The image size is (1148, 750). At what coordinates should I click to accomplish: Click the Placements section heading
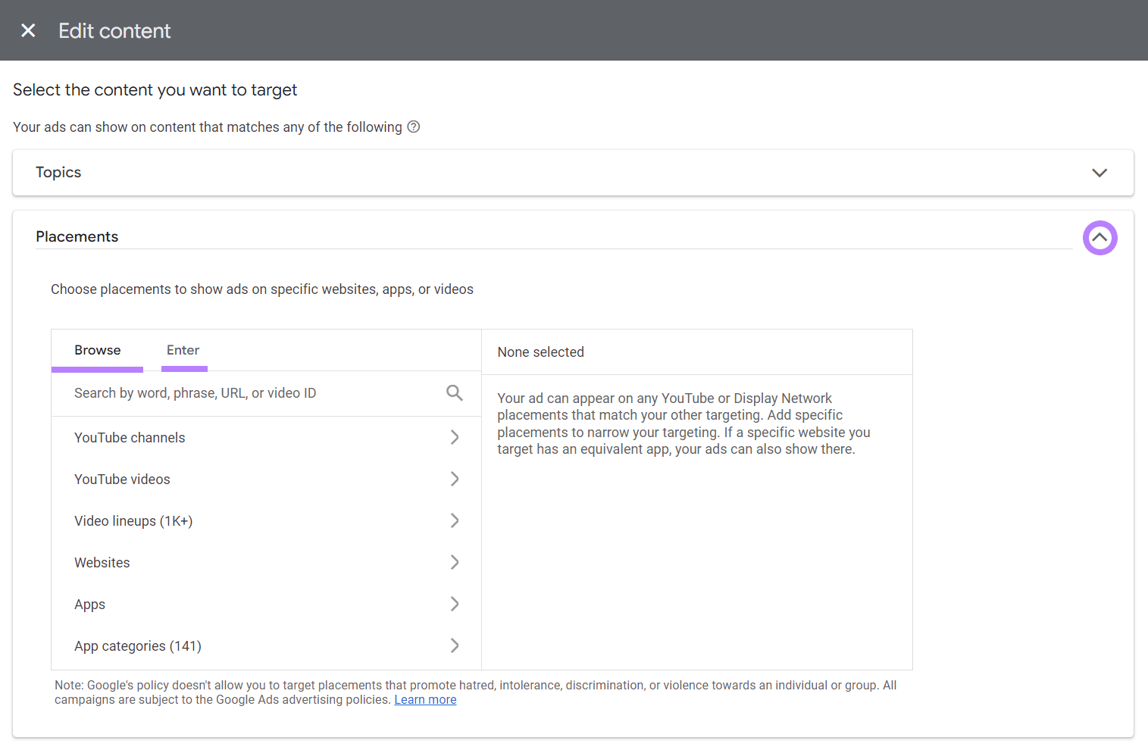click(x=77, y=236)
